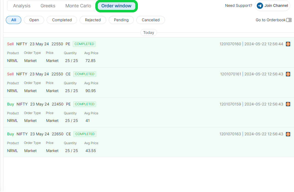The width and height of the screenshot is (294, 192).
Task: Click quantity 25 / 25 in 22650 CE order
Action: 71,151
